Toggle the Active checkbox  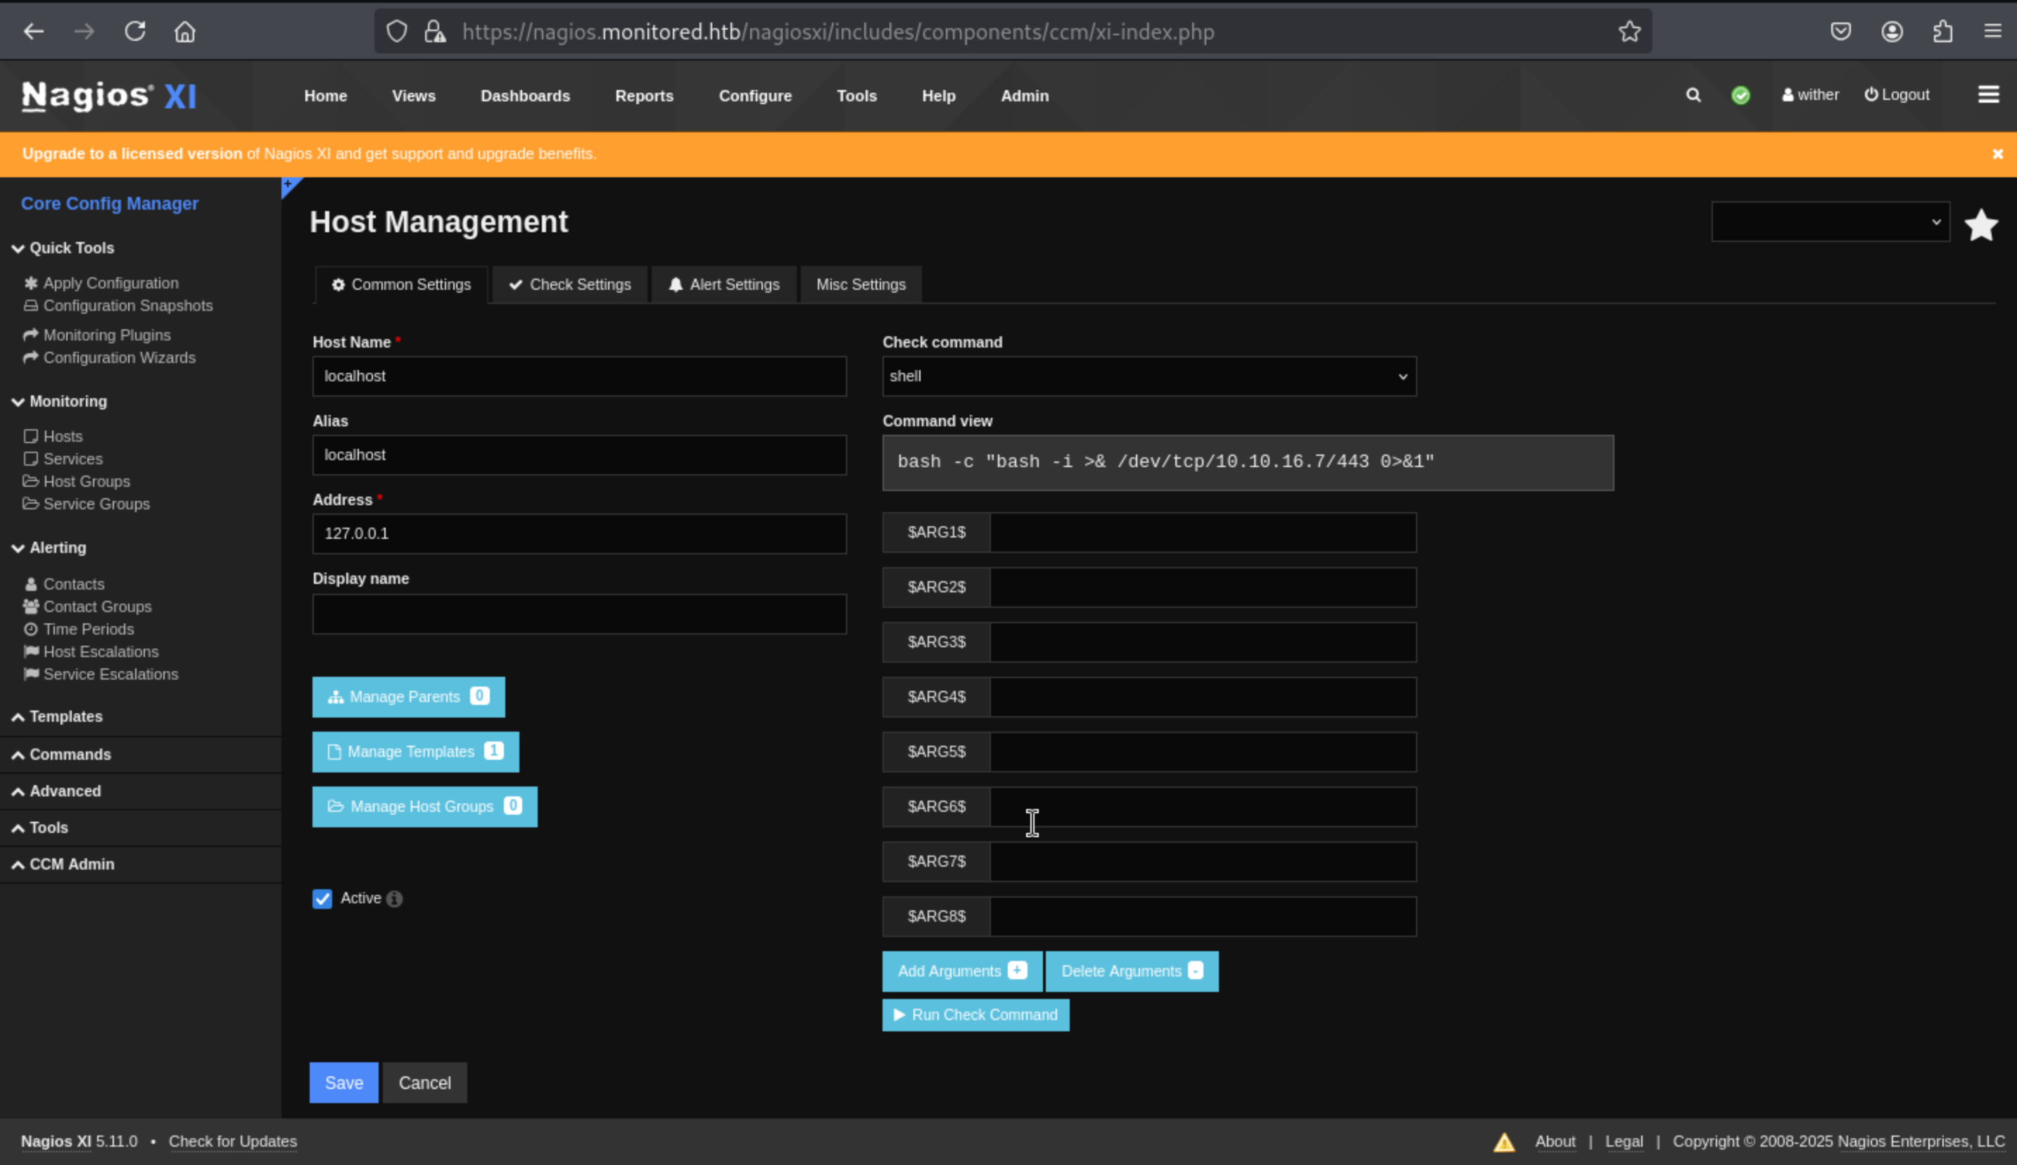coord(322,898)
